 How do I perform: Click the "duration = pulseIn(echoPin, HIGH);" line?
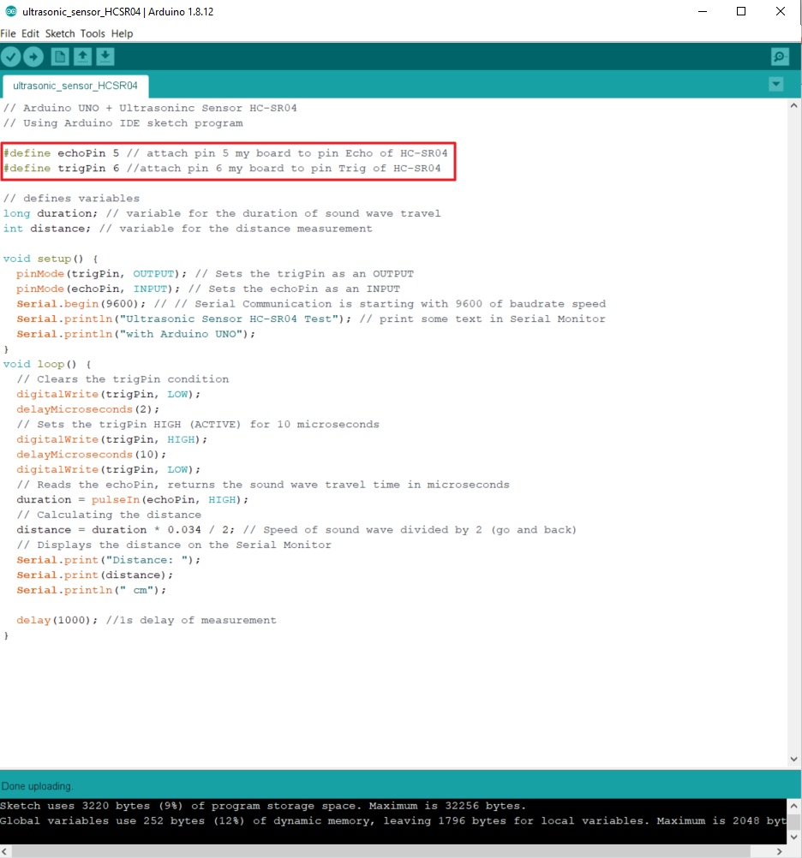133,499
